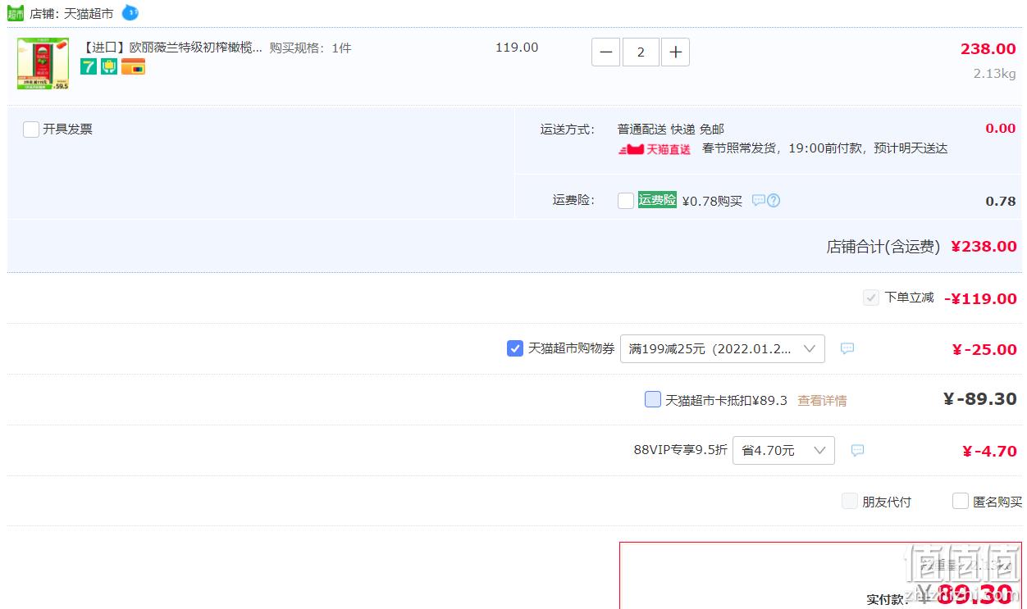Click the ¥-89.30 card deduction amount
1027x609 pixels.
tap(980, 399)
